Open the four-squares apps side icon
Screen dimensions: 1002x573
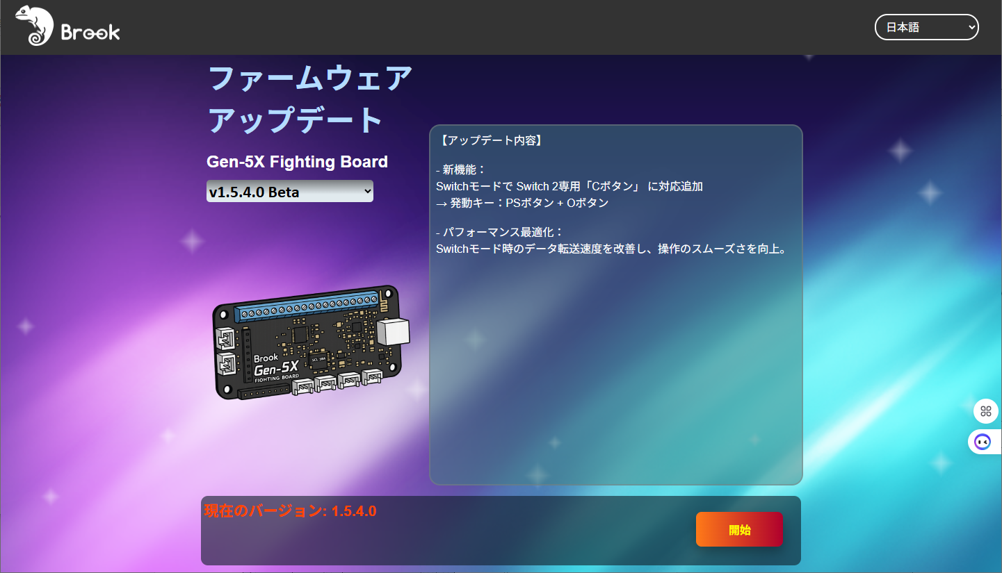click(x=985, y=411)
